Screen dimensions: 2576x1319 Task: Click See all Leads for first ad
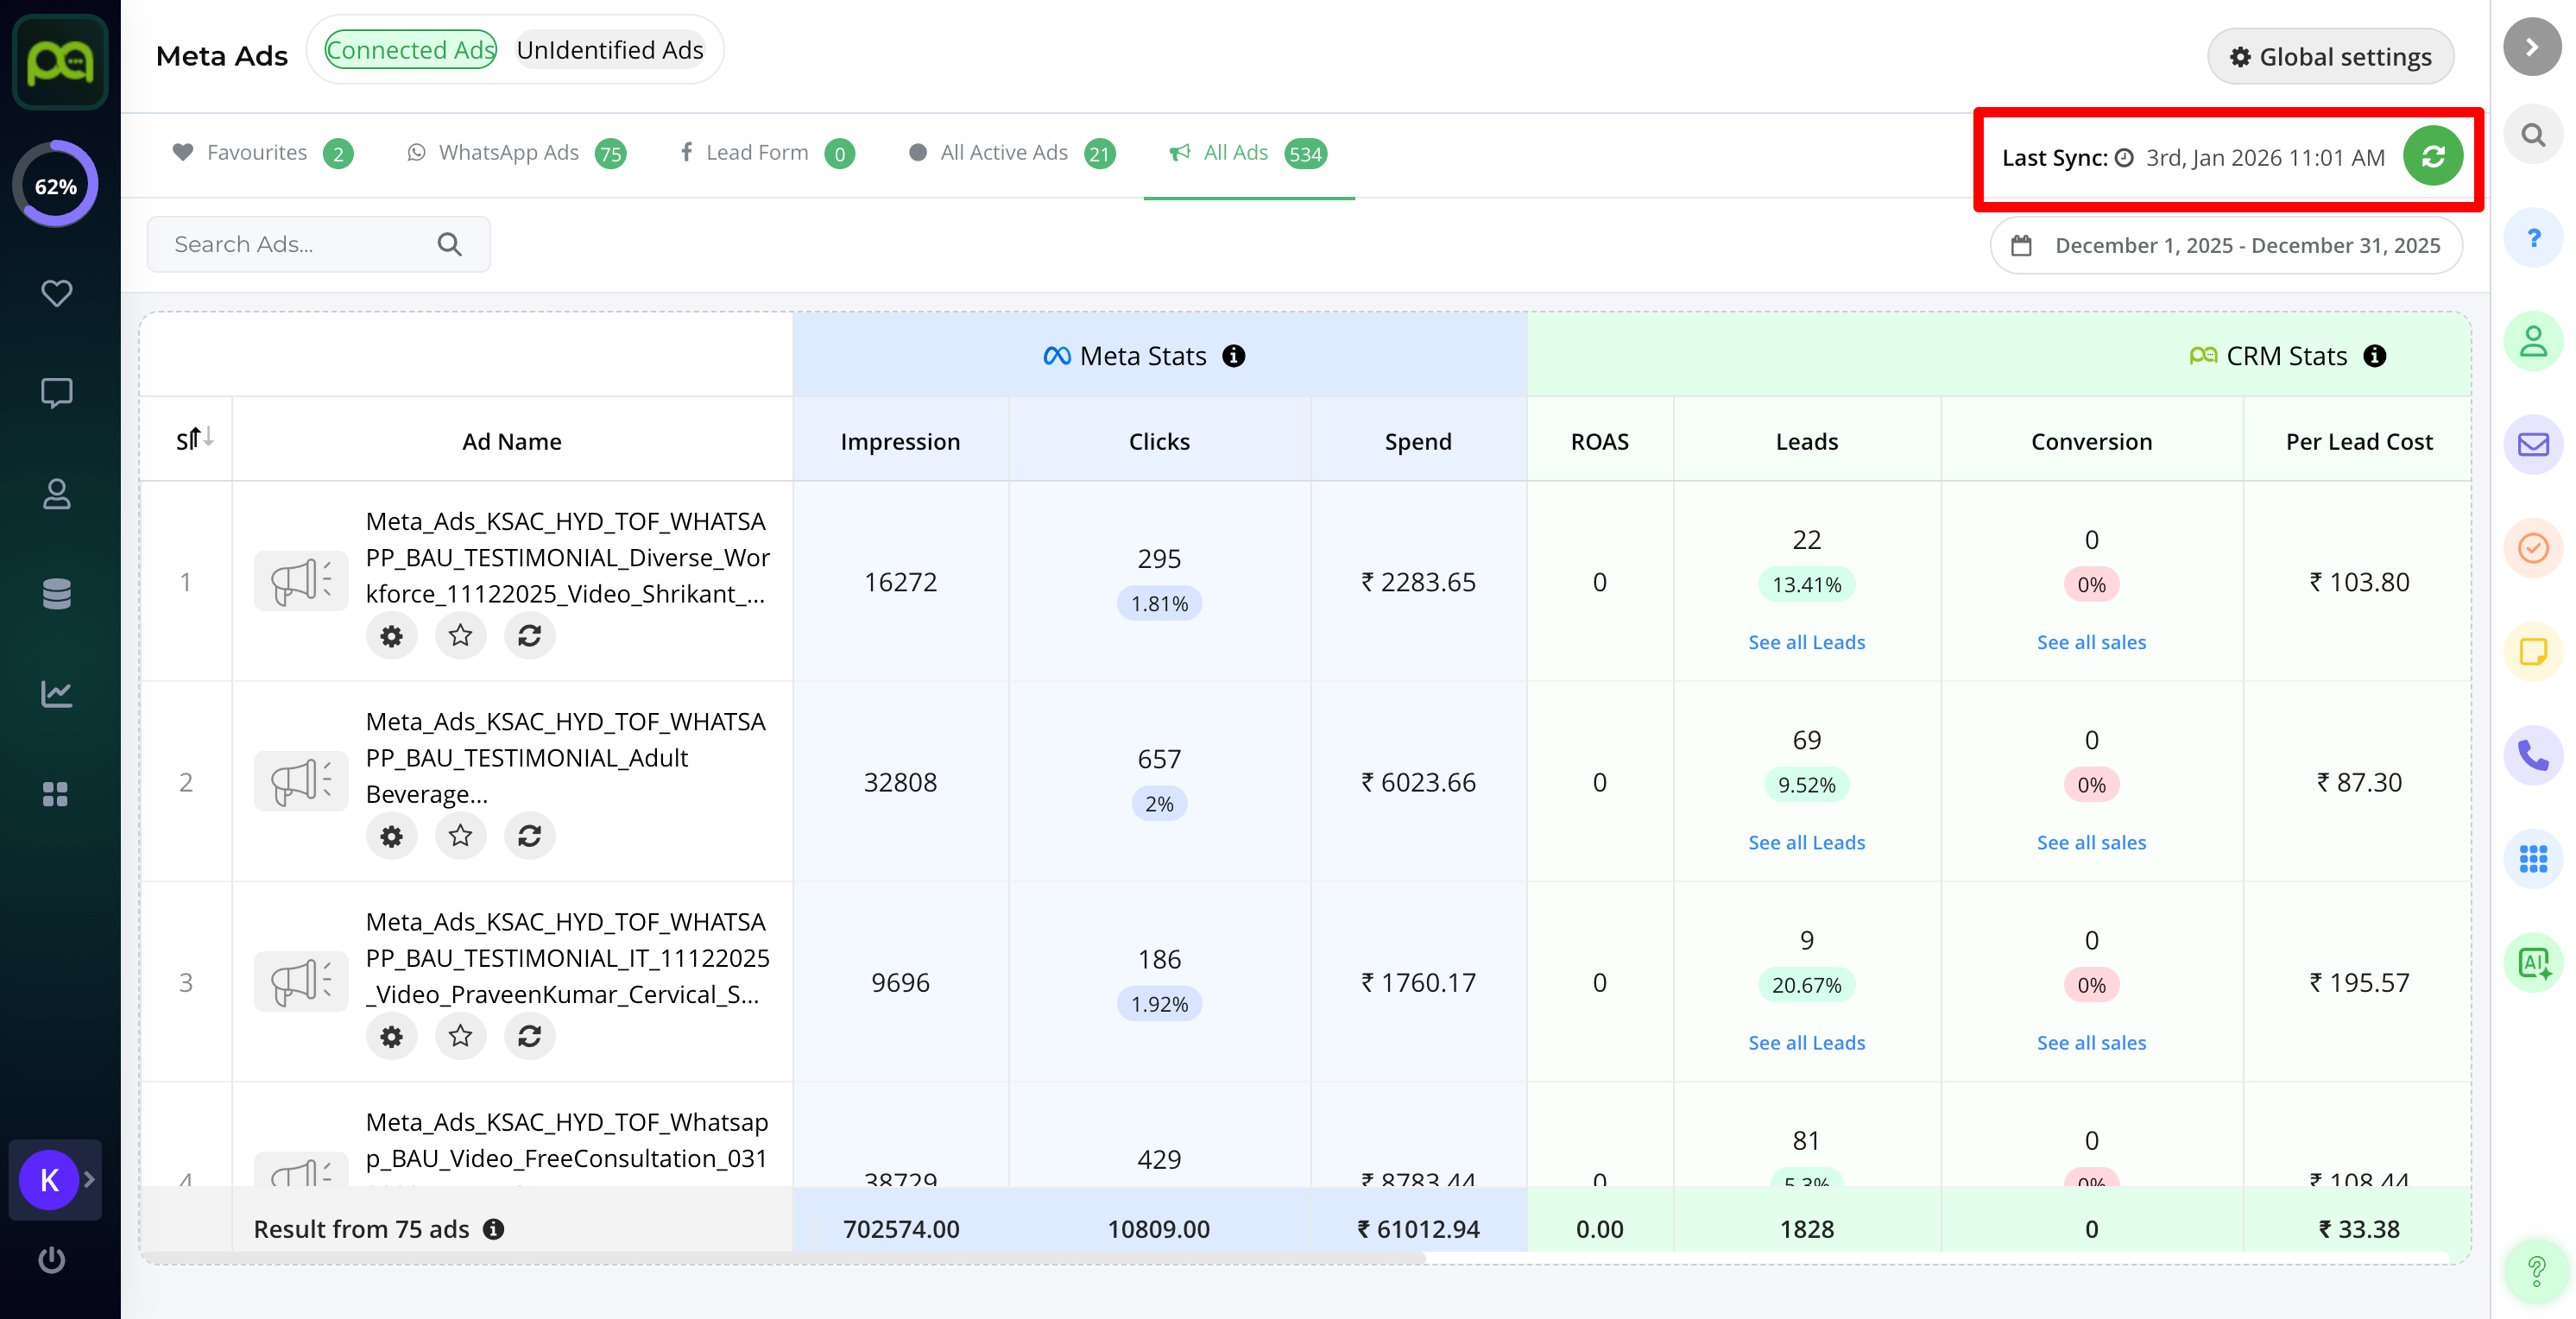pyautogui.click(x=1806, y=642)
